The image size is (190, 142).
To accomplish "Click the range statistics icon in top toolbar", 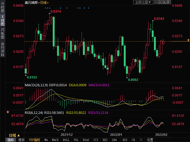I will (160, 2).
